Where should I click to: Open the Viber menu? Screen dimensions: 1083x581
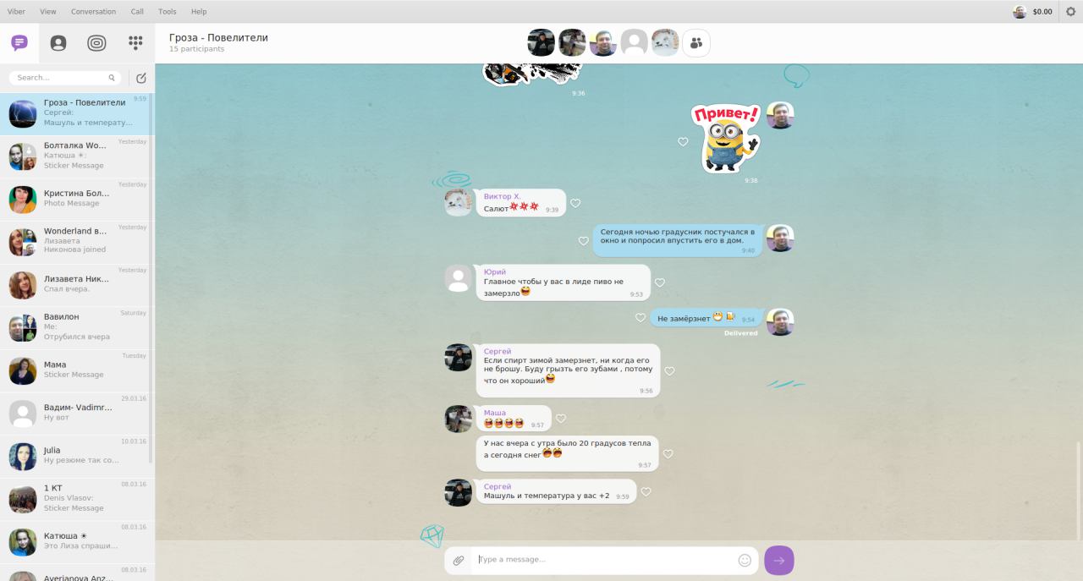[x=16, y=12]
